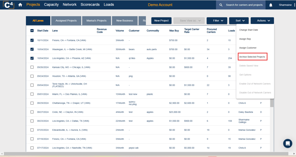The image size is (296, 157).
Task: Open Network in top navigation
Action: 70,5
